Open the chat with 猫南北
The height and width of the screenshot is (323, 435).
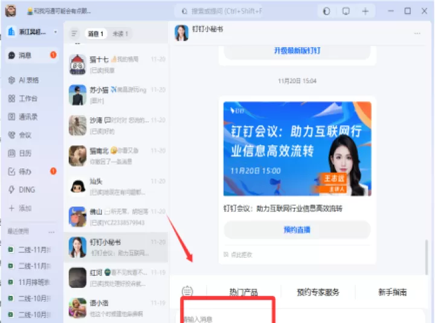(x=116, y=156)
